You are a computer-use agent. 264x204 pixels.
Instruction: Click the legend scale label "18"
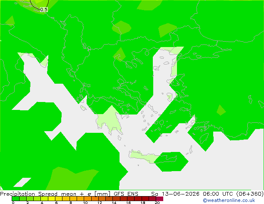pos(143,203)
